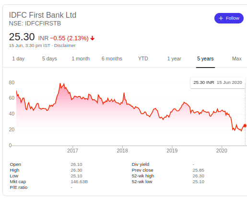
Task: Click the Mkt cap value 146.63B
Action: [x=79, y=182]
